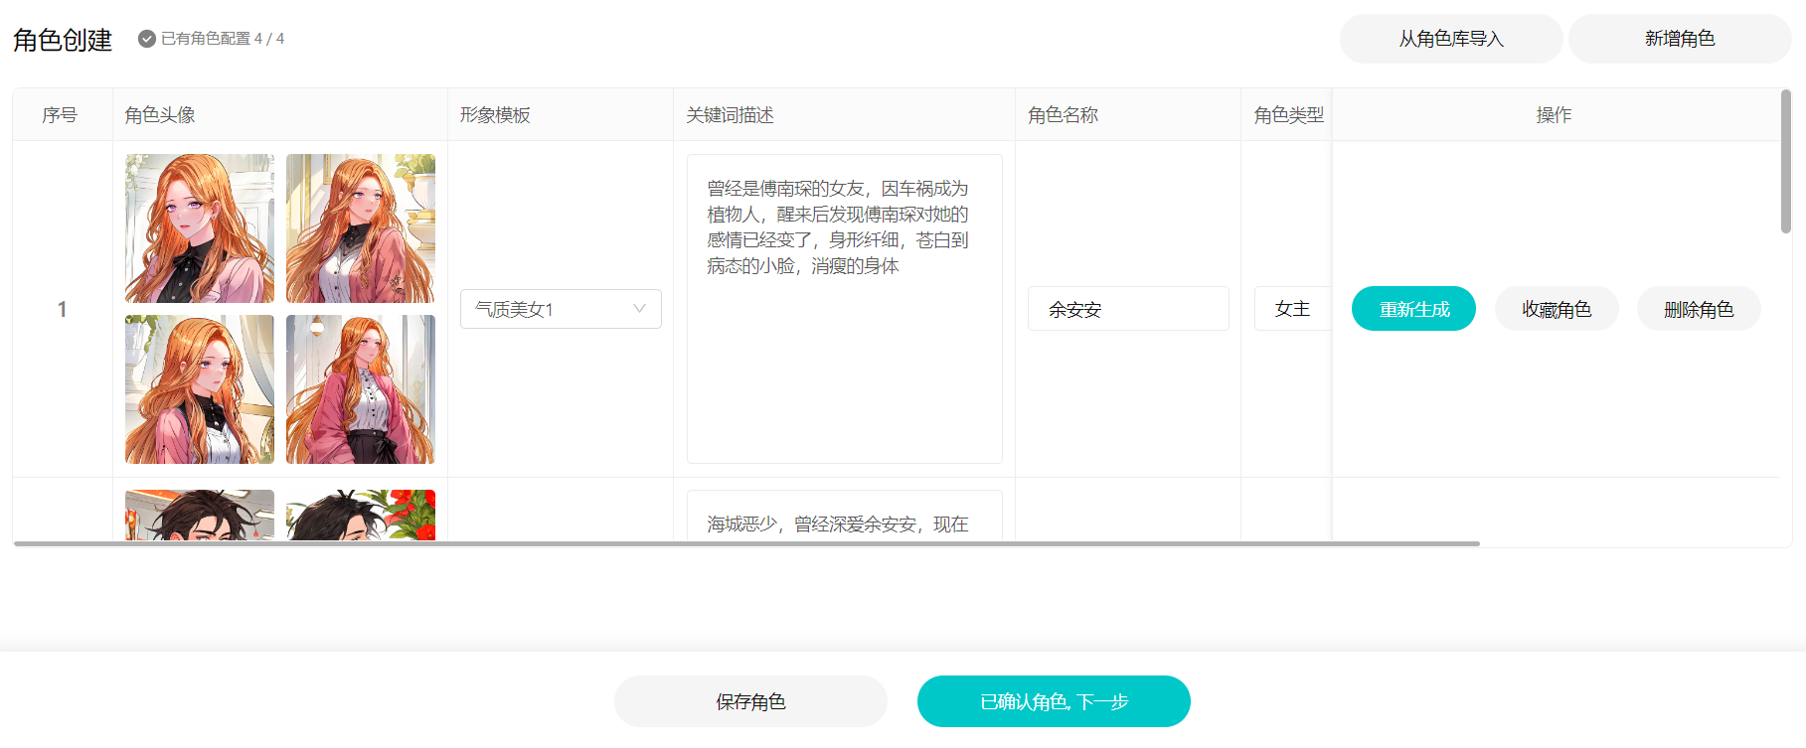Select bottom-left avatar of 余安安
The width and height of the screenshot is (1806, 748).
[200, 389]
